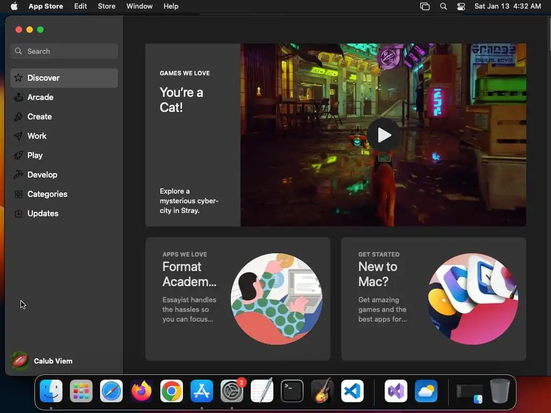Go to Updates in sidebar

click(64, 213)
